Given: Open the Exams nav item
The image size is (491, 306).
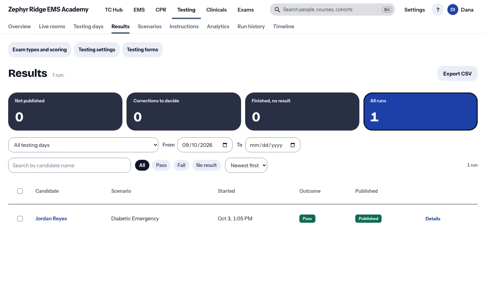Looking at the screenshot, I should 245,10.
